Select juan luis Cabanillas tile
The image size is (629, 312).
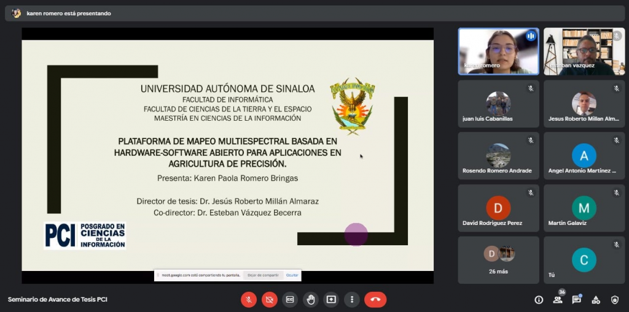[x=499, y=104]
